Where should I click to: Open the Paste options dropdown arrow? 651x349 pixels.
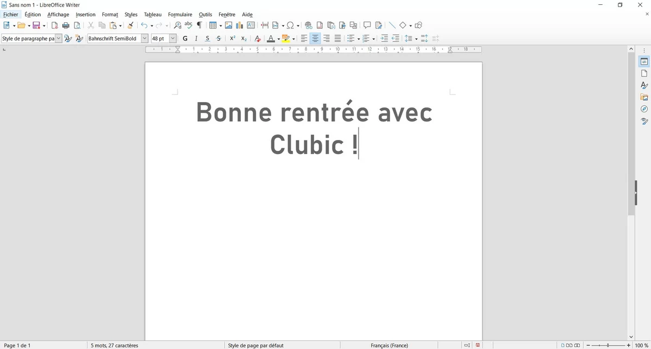click(120, 26)
